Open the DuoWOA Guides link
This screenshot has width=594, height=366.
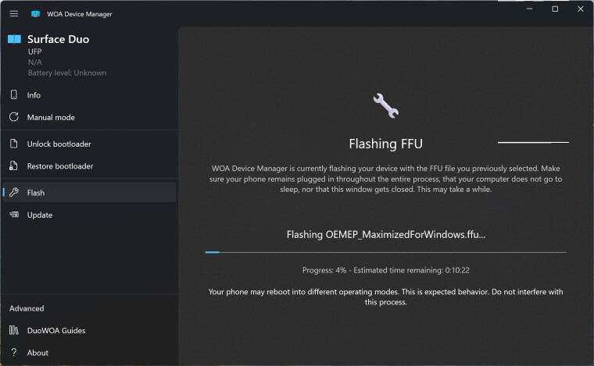[x=56, y=331]
